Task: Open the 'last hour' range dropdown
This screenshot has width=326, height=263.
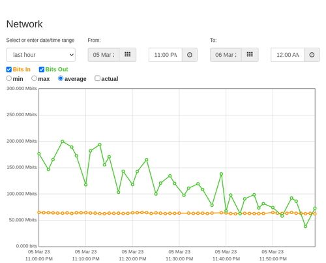Action: [x=41, y=55]
